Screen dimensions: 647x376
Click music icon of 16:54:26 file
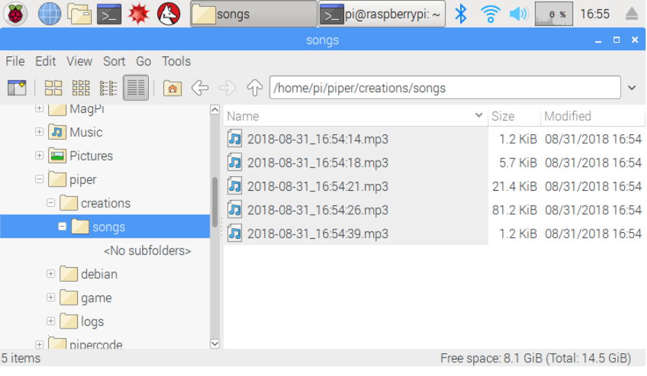click(235, 210)
